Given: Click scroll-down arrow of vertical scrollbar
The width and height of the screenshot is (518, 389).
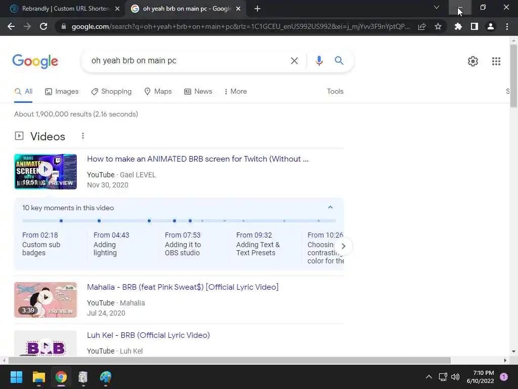Looking at the screenshot, I should (513, 352).
